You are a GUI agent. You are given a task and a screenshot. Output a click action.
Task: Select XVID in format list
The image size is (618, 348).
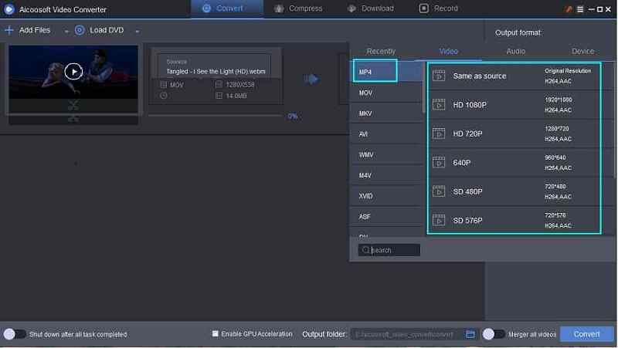pos(385,196)
